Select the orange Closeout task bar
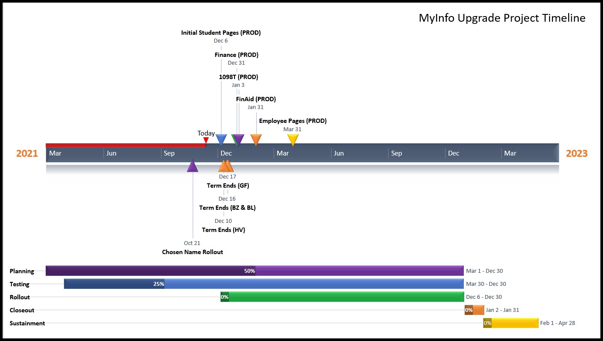603x341 pixels. click(474, 310)
